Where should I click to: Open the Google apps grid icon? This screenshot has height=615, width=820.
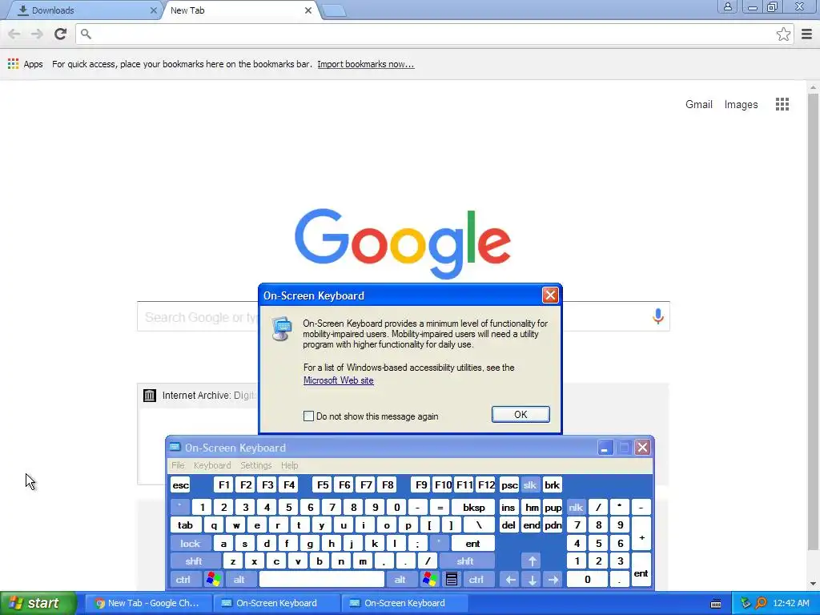point(782,104)
